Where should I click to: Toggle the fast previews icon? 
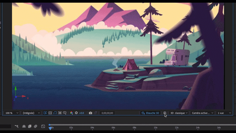[45, 113]
